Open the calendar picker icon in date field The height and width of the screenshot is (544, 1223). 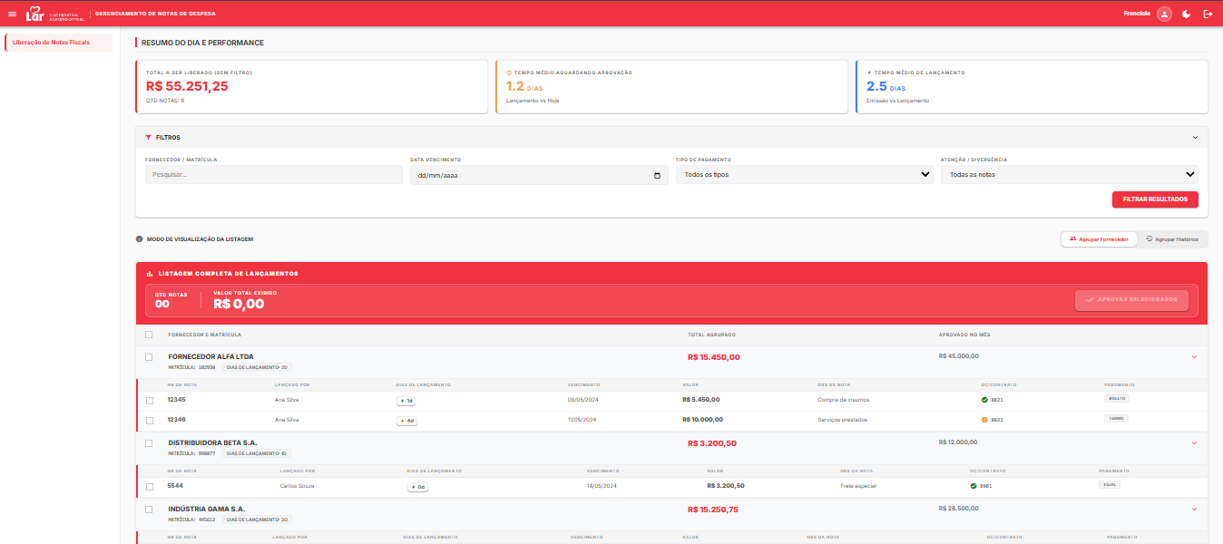657,175
